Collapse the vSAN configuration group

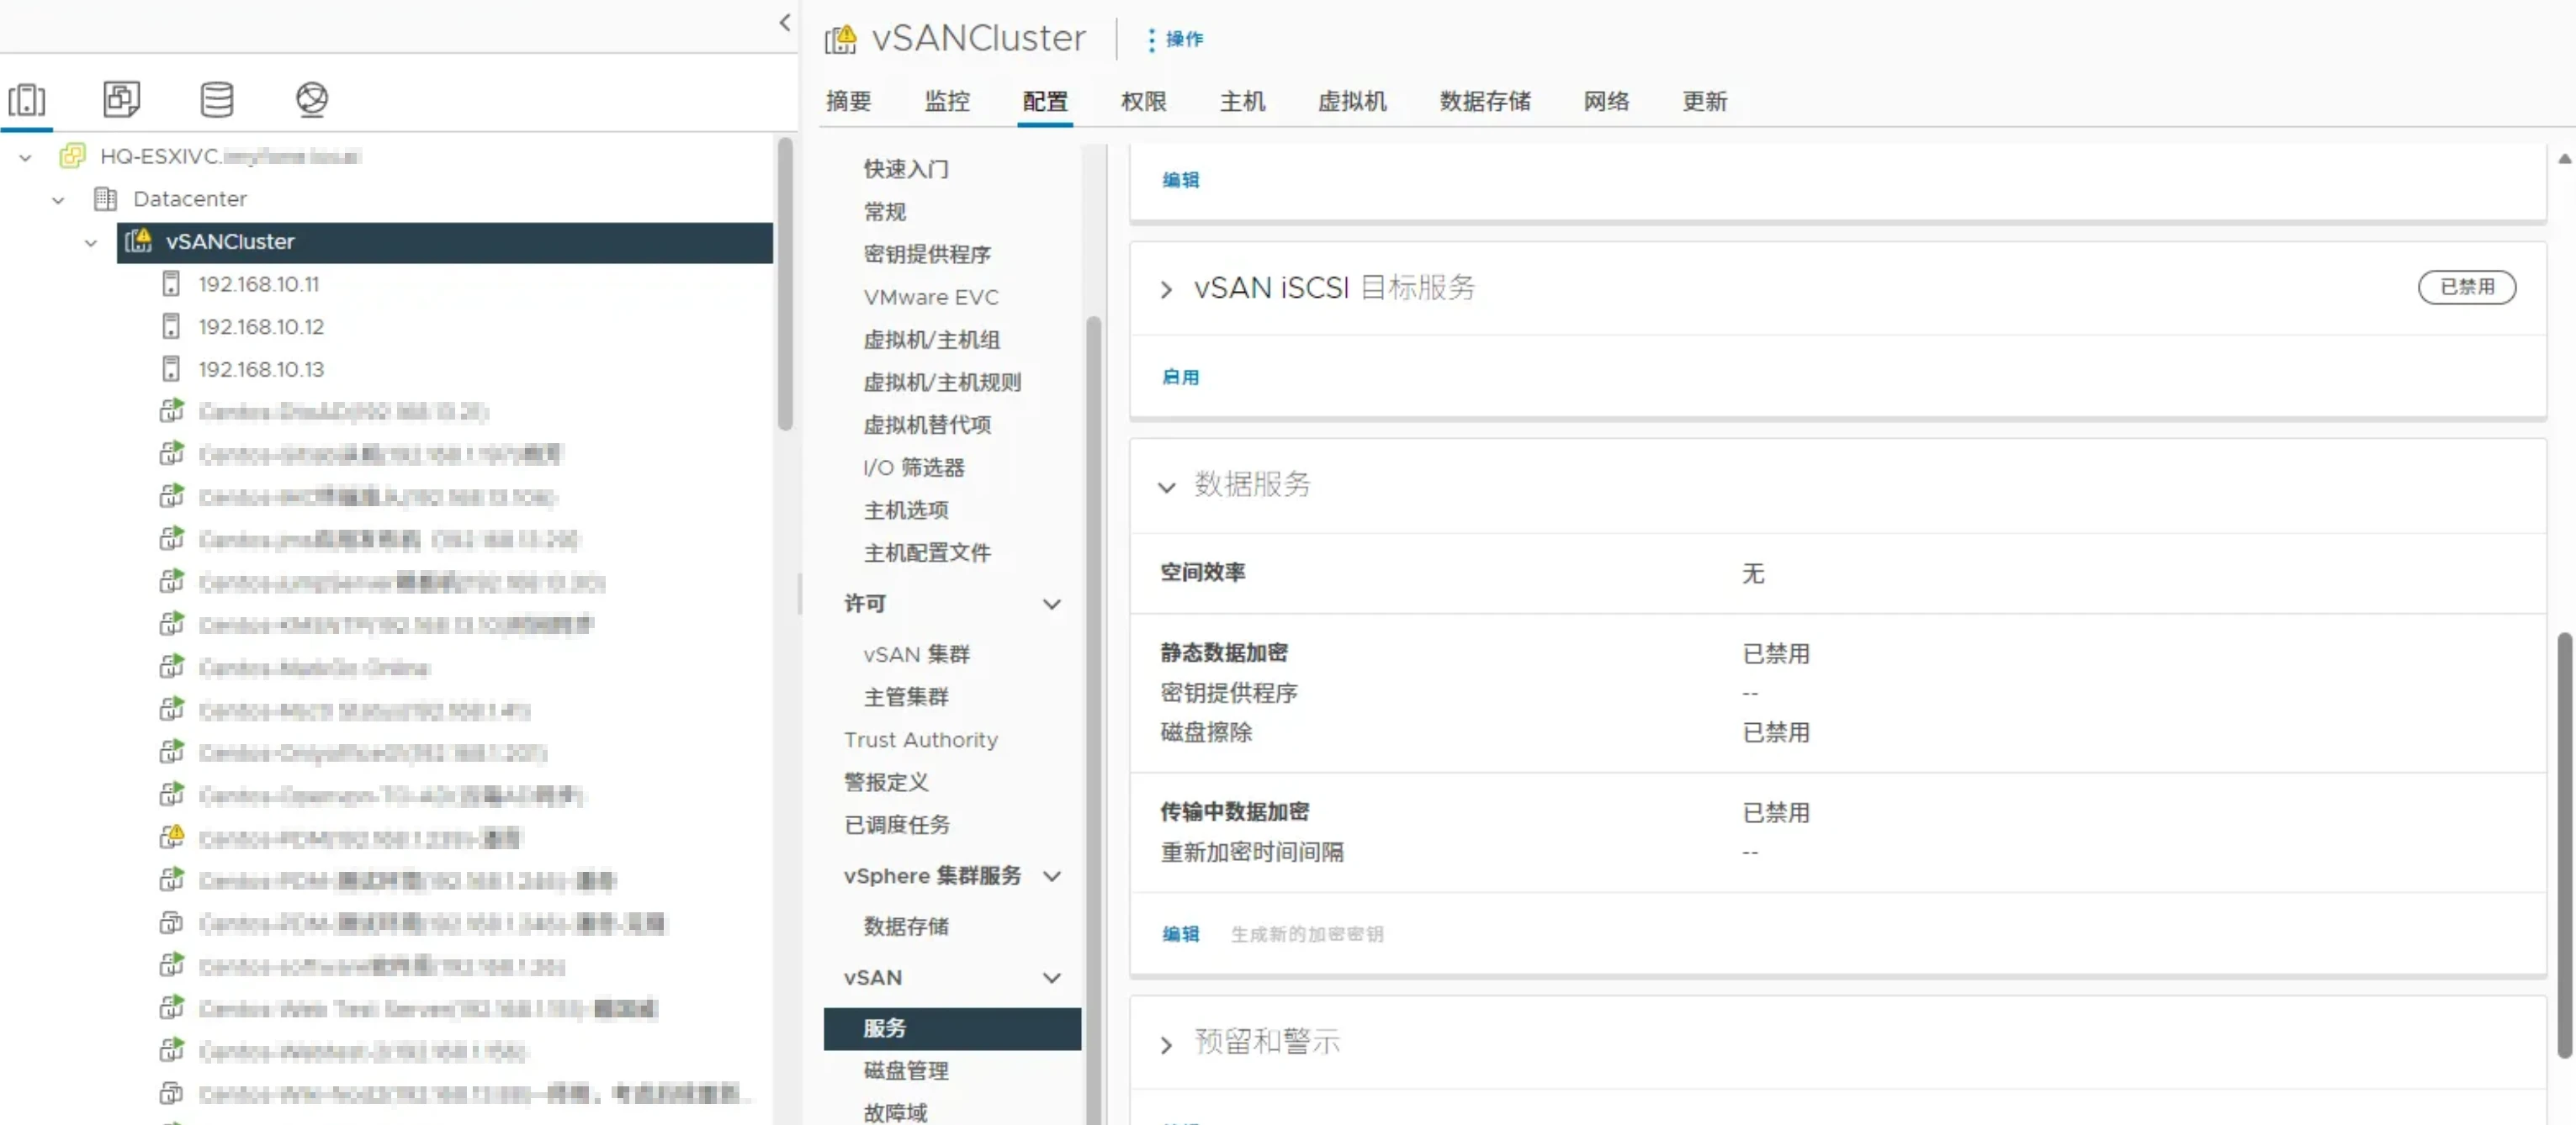[x=1052, y=977]
